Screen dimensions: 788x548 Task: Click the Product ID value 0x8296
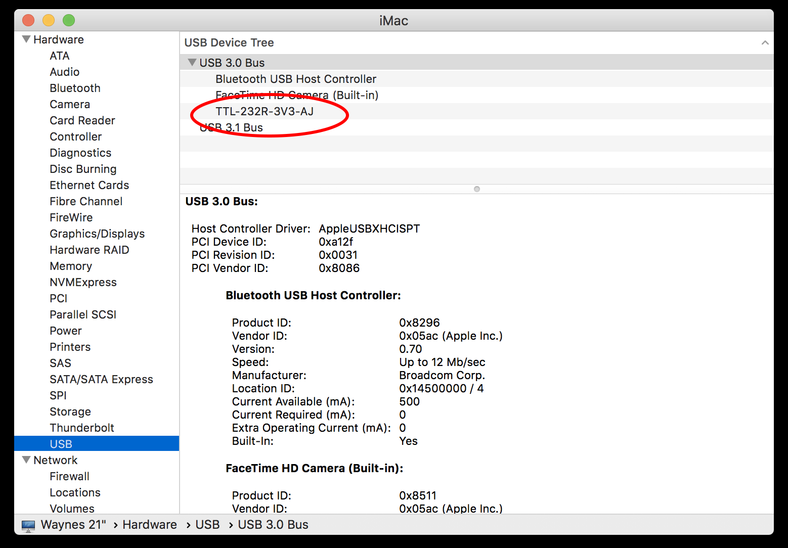tap(419, 323)
